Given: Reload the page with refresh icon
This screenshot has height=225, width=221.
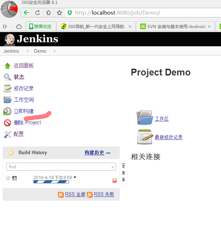Looking at the screenshot, I should click(x=37, y=13).
